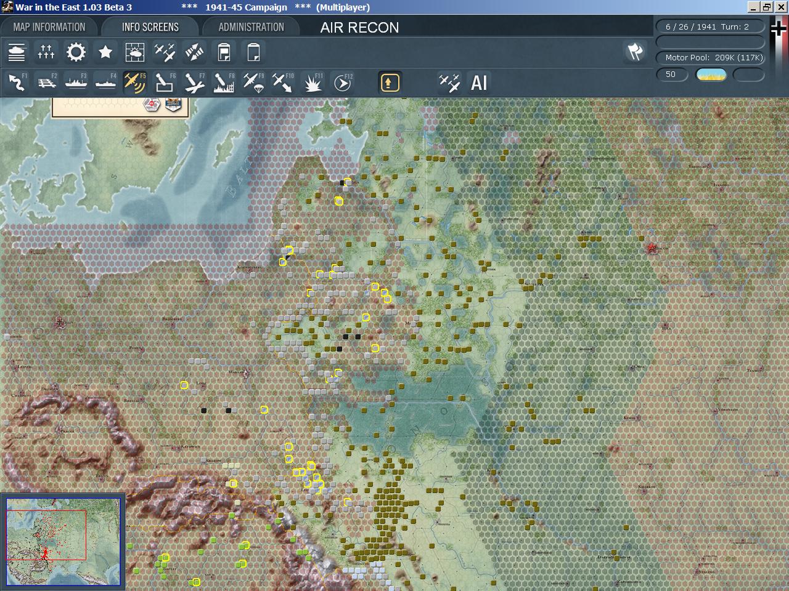Click the star victory screen icon

(105, 52)
